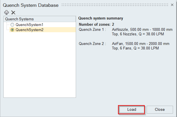Click the QuenchSystem1 name in the list
The width and height of the screenshot is (177, 117).
click(x=29, y=25)
